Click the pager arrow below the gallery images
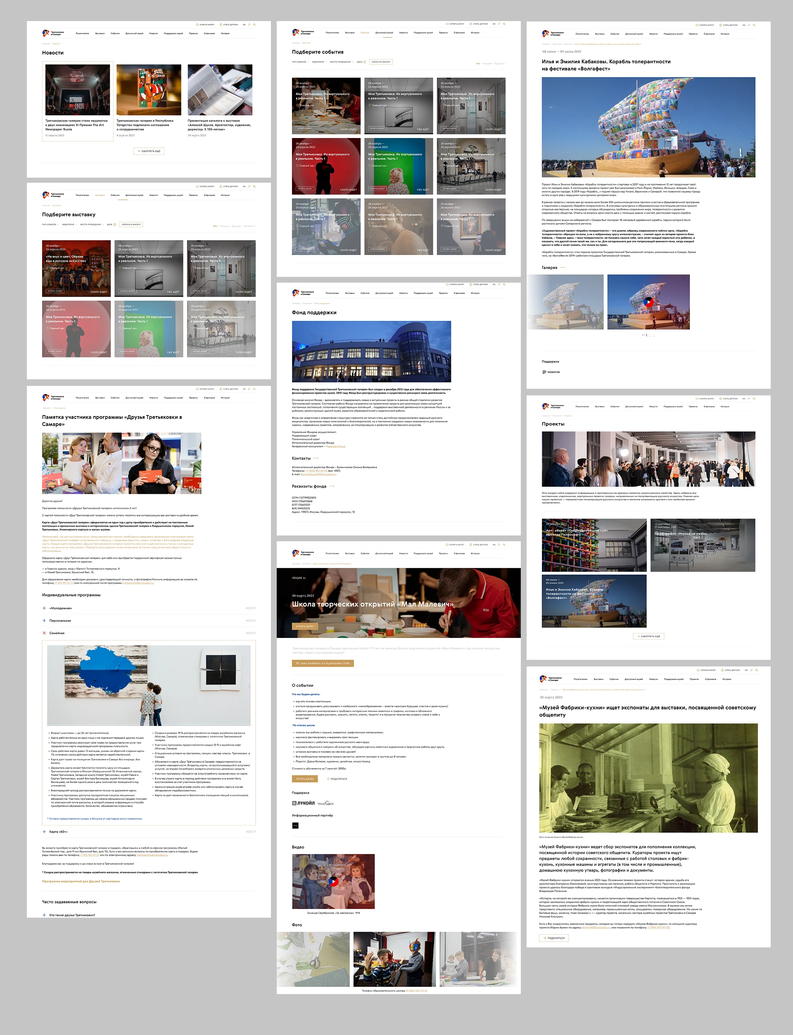This screenshot has width=793, height=1035. coord(643,335)
